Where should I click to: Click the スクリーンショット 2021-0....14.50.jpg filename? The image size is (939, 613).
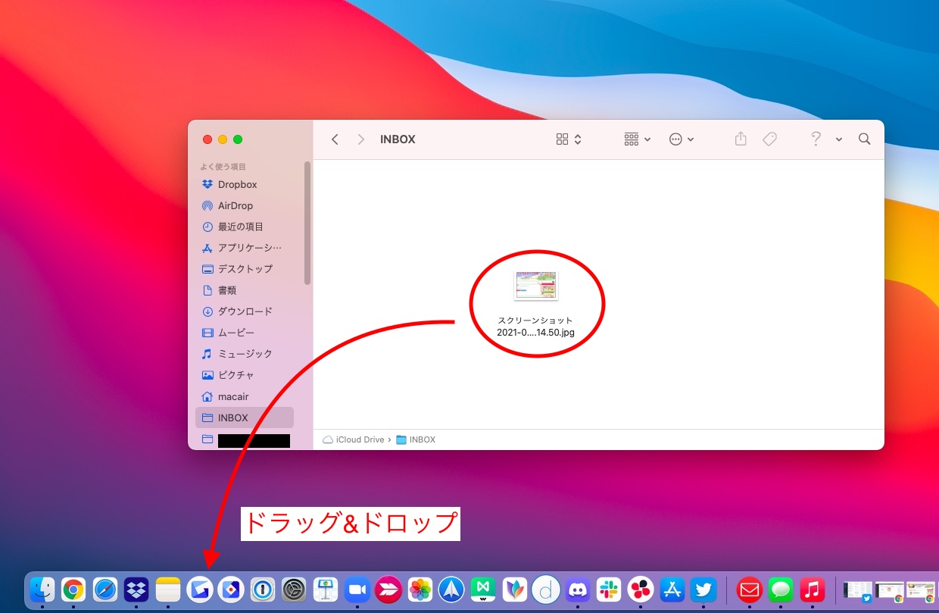(x=535, y=326)
